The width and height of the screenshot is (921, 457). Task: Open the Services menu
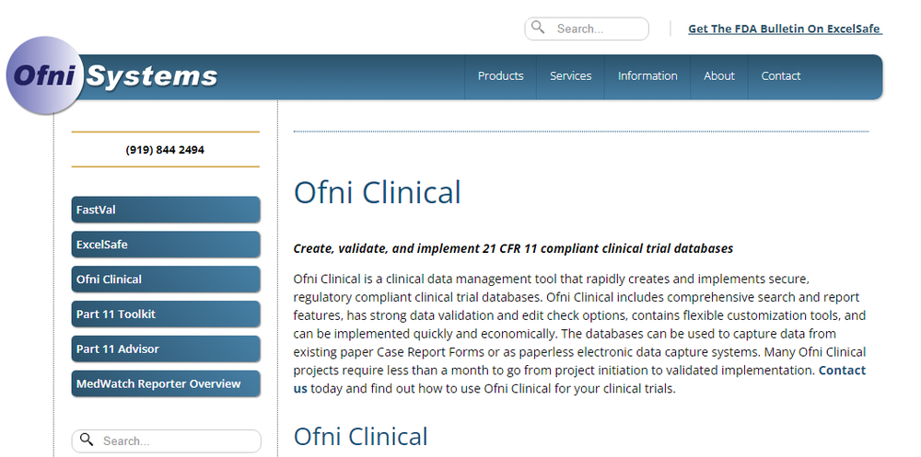(x=570, y=76)
